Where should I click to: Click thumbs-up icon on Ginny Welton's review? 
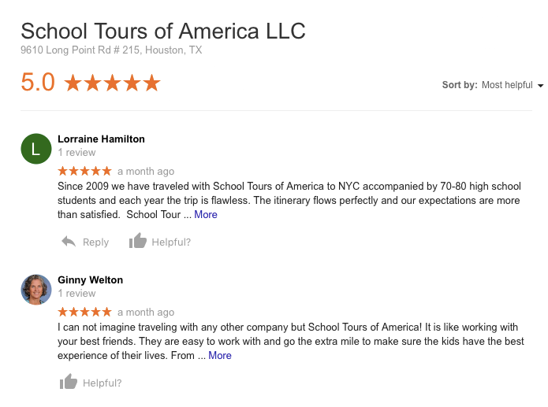69,383
